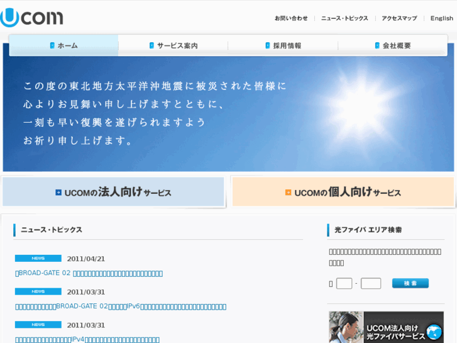457x343 pixels.
Task: Open the IPv4 news link
Action: point(87,339)
